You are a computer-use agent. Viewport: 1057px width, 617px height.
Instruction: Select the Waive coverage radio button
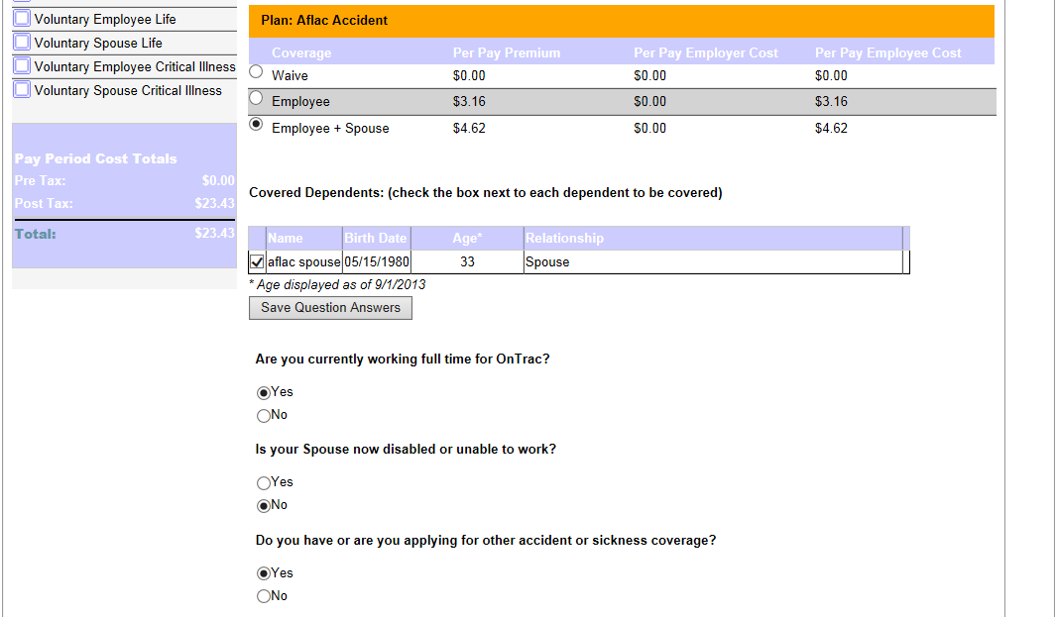257,72
